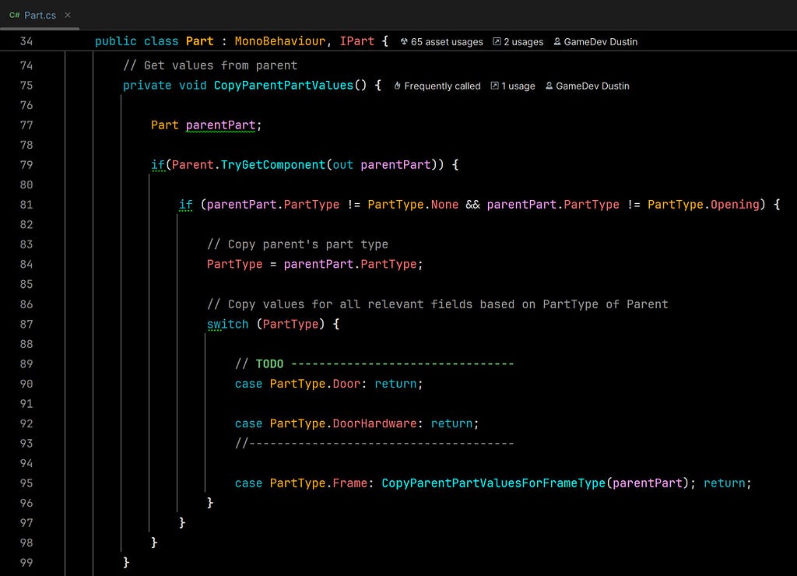Click the usages icon beside 2 usages
The width and height of the screenshot is (797, 576).
pos(497,42)
